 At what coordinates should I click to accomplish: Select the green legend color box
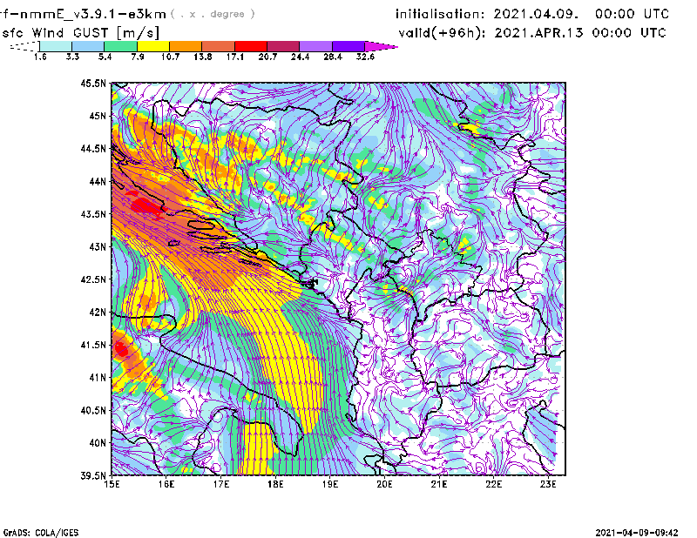point(120,46)
